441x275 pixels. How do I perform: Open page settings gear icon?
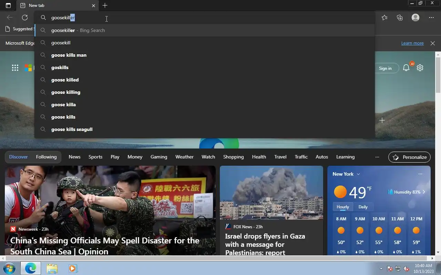tap(420, 68)
